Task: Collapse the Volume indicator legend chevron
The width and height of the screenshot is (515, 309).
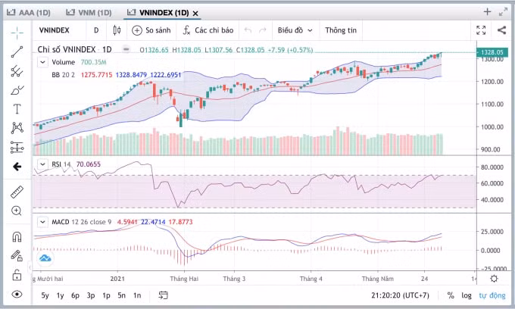Action: 42,62
